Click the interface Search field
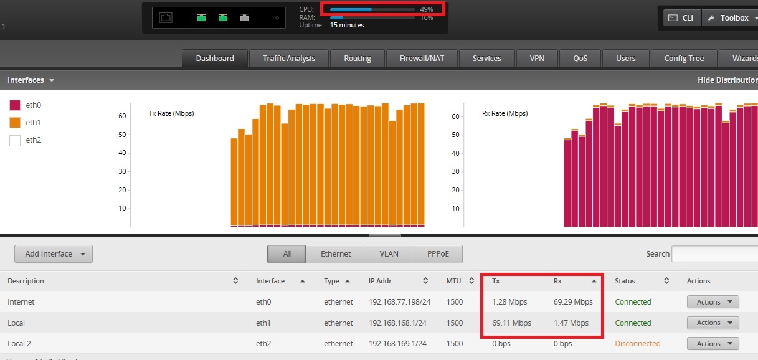 click(x=714, y=254)
